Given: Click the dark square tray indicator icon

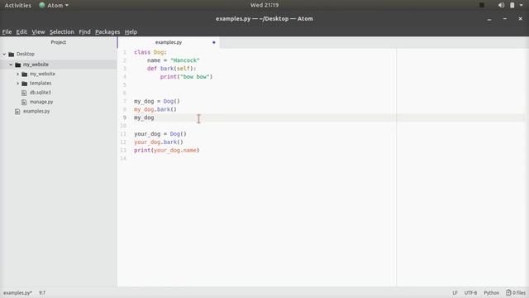Looking at the screenshot, I should point(482,5).
